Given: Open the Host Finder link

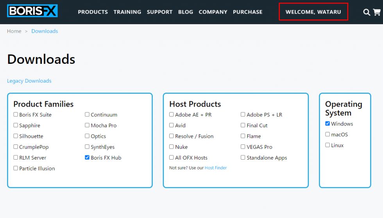Looking at the screenshot, I should tap(216, 168).
